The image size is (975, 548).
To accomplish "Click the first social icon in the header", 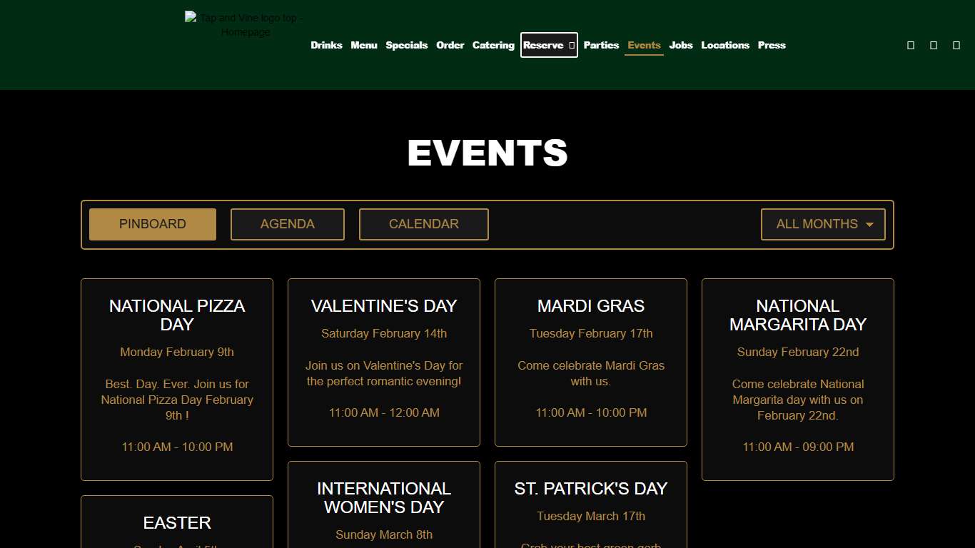I will [x=910, y=45].
